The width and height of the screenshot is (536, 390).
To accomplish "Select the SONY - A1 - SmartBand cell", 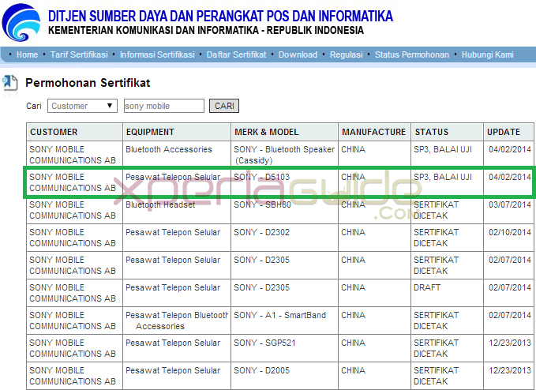I will pyautogui.click(x=284, y=321).
